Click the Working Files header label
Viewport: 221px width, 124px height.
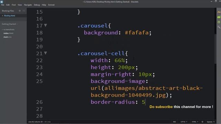(8, 11)
